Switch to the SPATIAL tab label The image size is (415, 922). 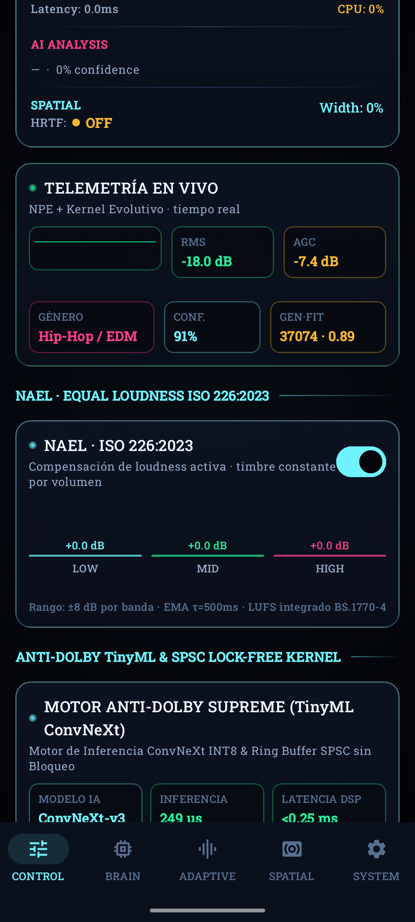(x=292, y=876)
